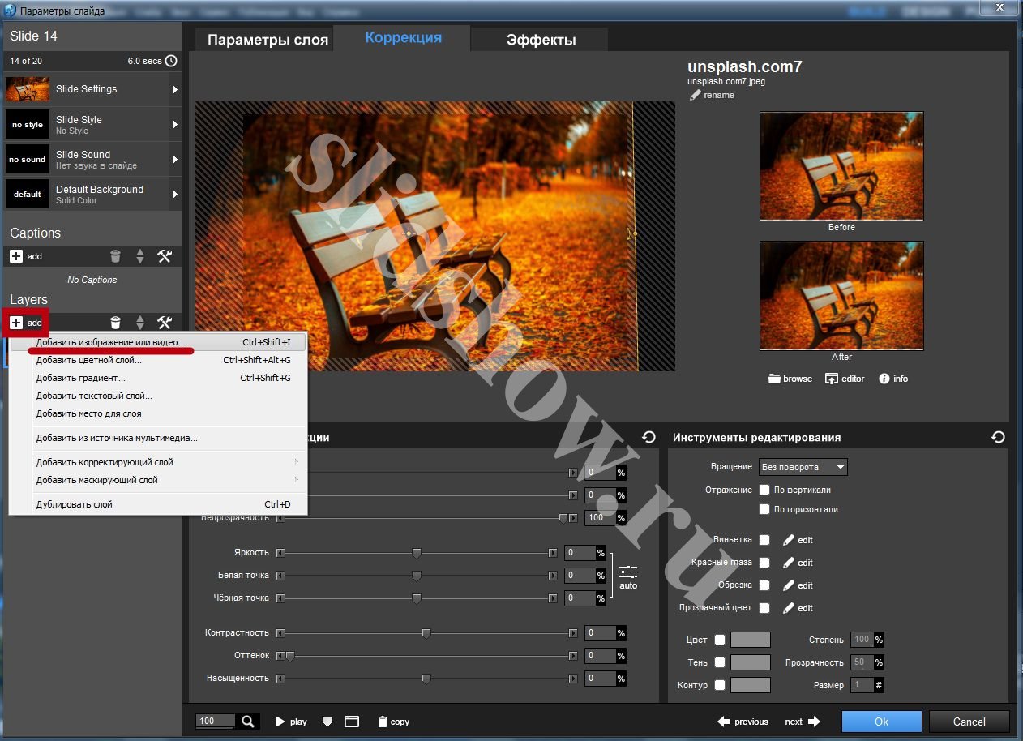The width and height of the screenshot is (1023, 741).
Task: Adjust the Контрастность slider handle
Action: [426, 633]
